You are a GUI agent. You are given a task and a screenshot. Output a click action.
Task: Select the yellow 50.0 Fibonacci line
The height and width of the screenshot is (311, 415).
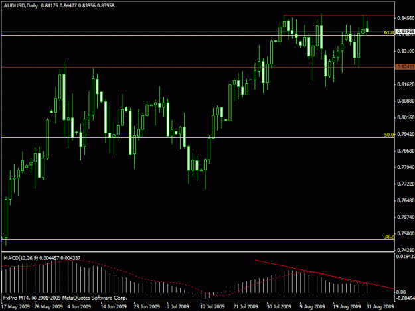pyautogui.click(x=198, y=138)
